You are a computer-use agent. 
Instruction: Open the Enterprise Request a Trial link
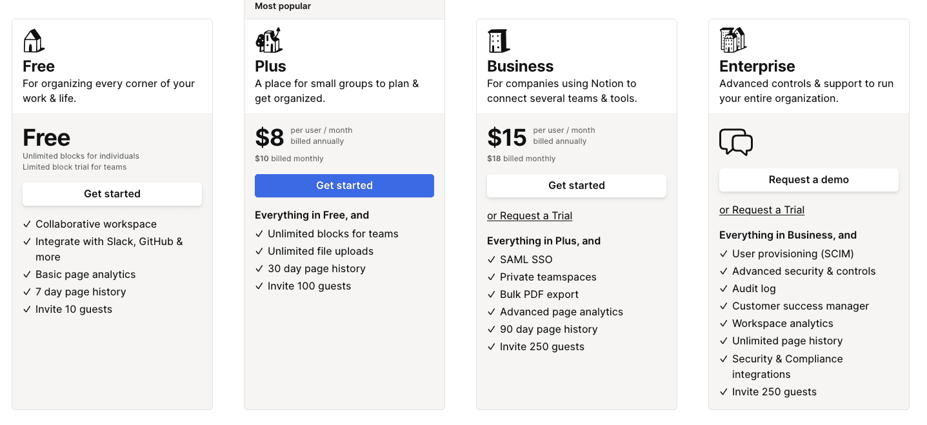(762, 210)
